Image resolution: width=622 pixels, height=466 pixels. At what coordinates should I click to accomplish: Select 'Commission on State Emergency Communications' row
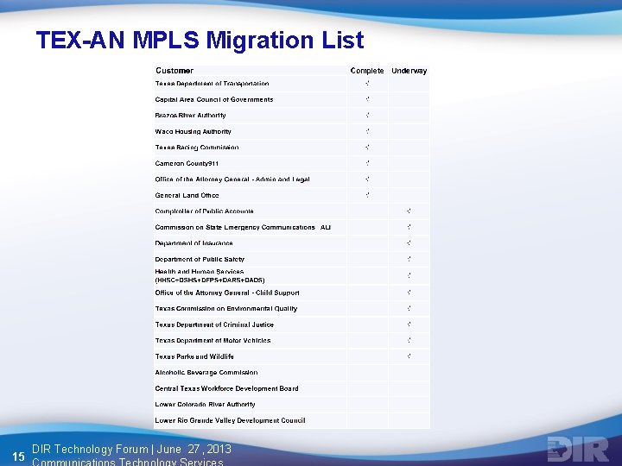243,227
